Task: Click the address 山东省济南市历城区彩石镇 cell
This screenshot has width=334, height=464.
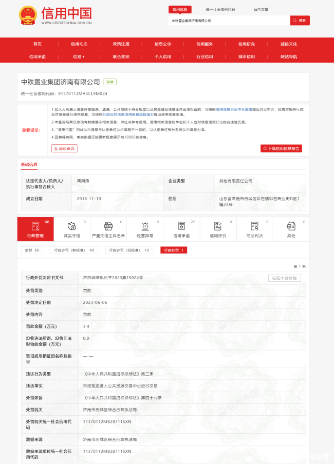Action: (x=259, y=202)
